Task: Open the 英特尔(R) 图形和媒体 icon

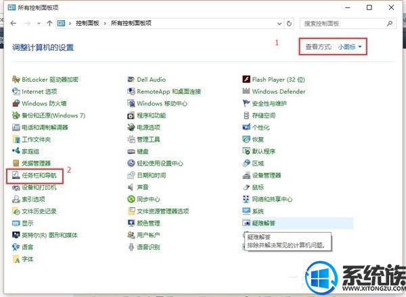Action: 16,235
